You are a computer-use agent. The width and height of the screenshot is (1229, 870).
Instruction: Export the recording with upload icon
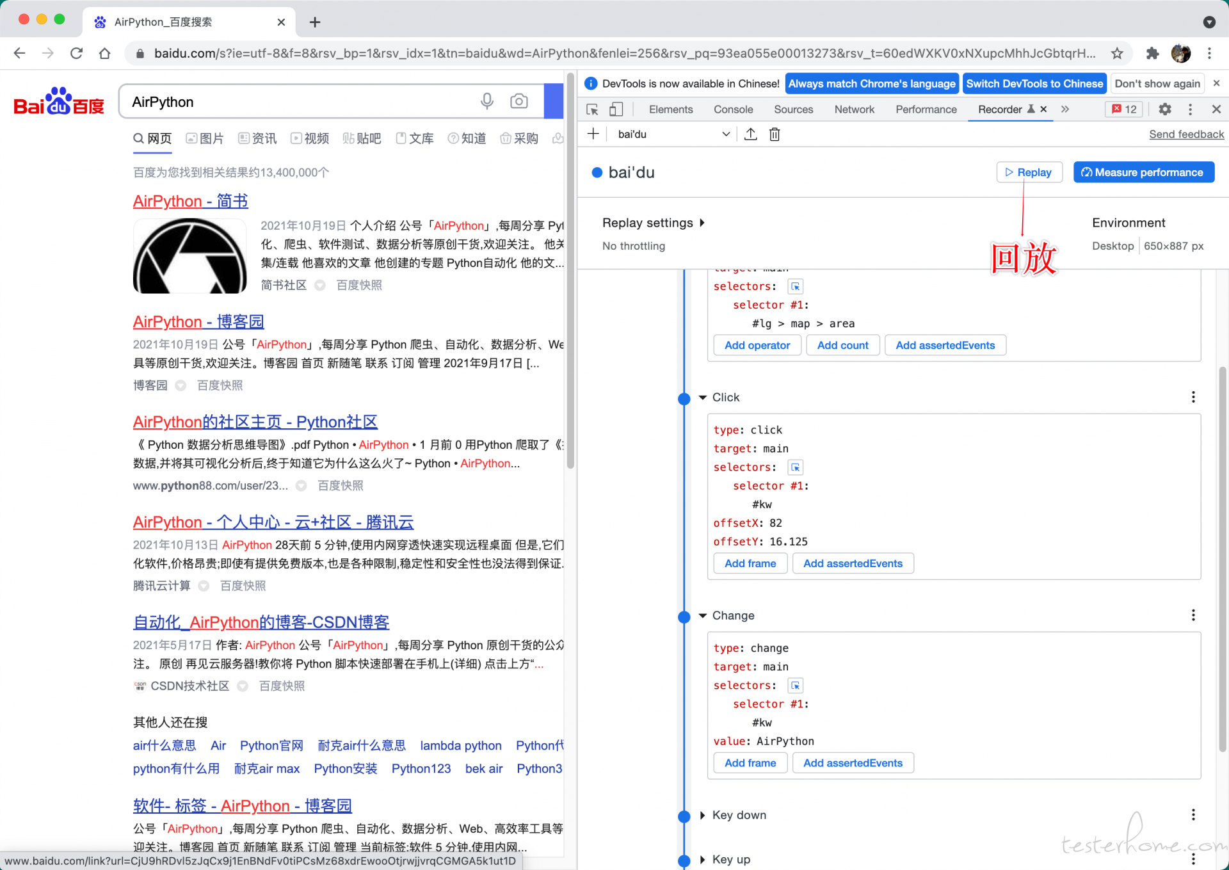pyautogui.click(x=751, y=134)
